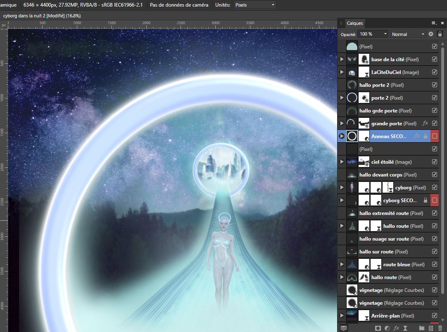Viewport: 447px width, 332px height.
Task: Click the layers panel vertical scrollbar
Action: pos(442,171)
